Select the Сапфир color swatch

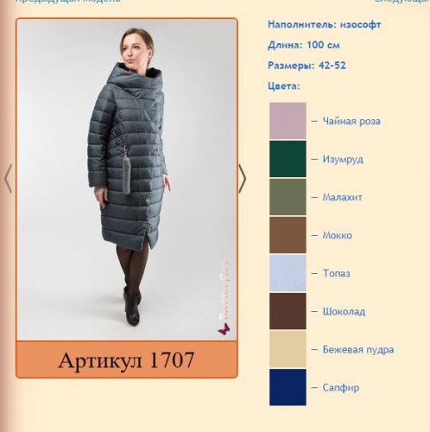point(288,387)
